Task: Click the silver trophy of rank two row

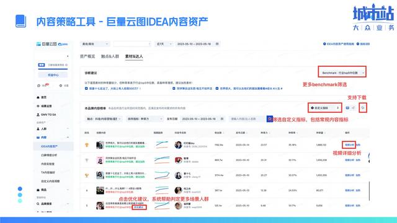Action: click(x=87, y=160)
